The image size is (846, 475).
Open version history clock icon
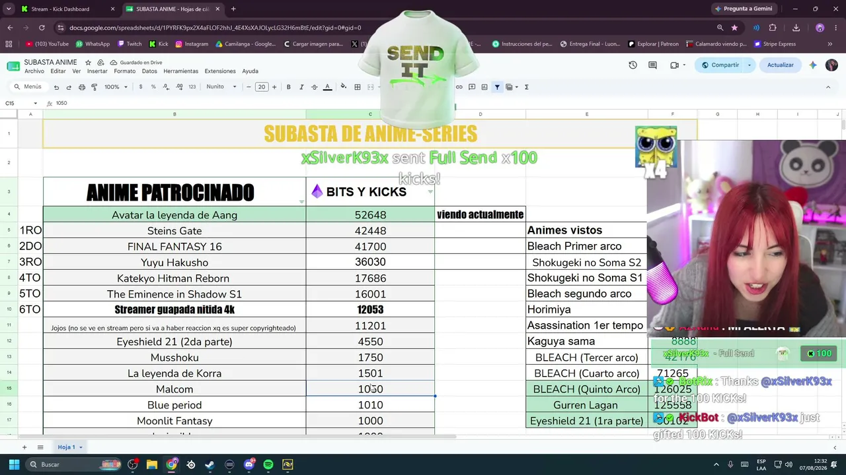pyautogui.click(x=633, y=65)
